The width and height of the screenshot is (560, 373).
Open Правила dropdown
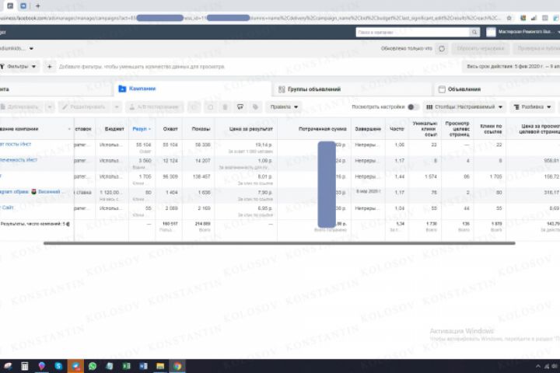point(284,106)
